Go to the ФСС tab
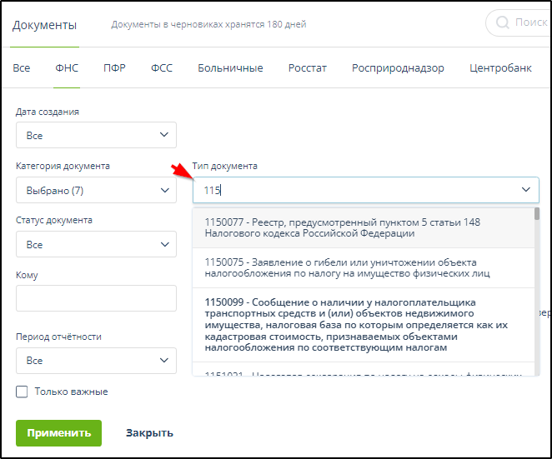This screenshot has height=459, width=552. point(162,68)
